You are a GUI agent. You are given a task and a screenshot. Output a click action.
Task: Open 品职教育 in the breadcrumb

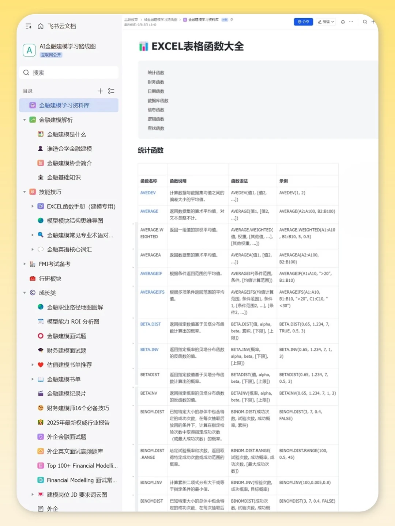coord(132,19)
